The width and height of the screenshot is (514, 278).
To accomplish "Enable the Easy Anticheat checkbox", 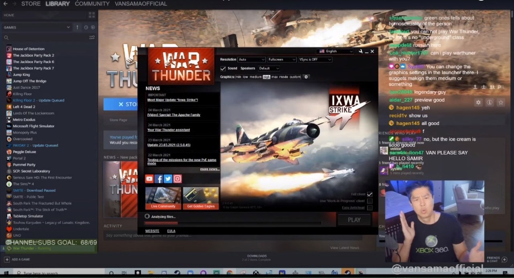I will click(370, 208).
